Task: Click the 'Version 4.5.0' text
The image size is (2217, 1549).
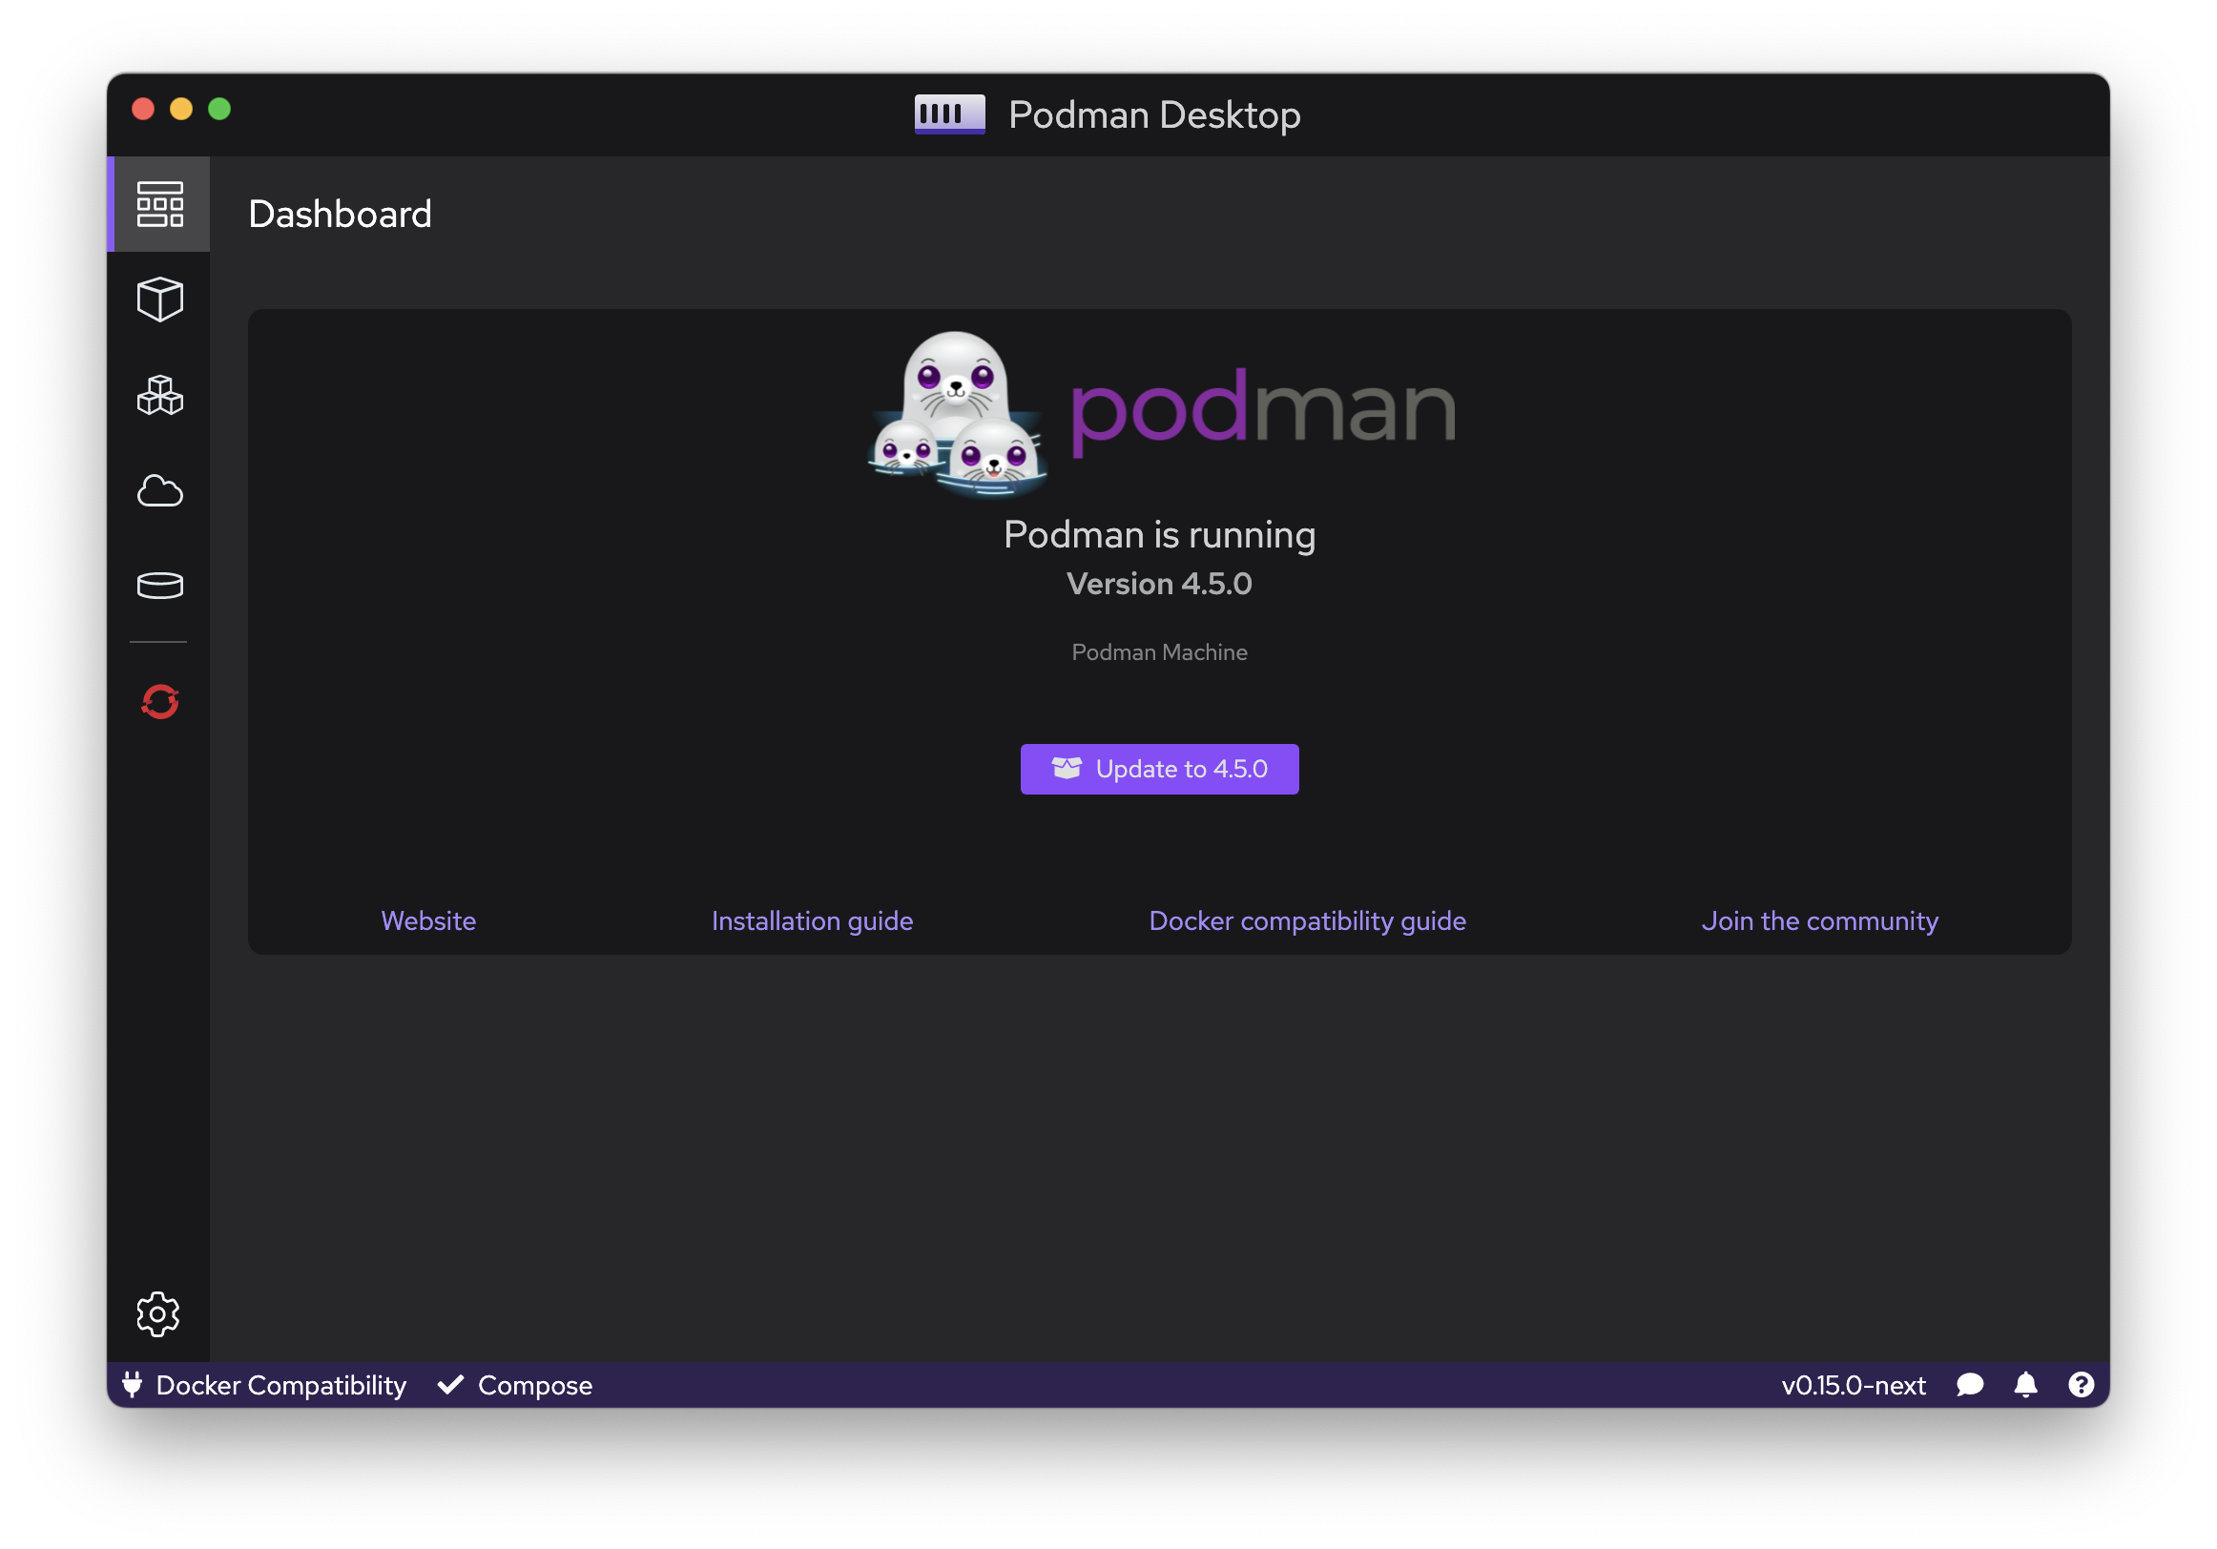Action: coord(1159,584)
